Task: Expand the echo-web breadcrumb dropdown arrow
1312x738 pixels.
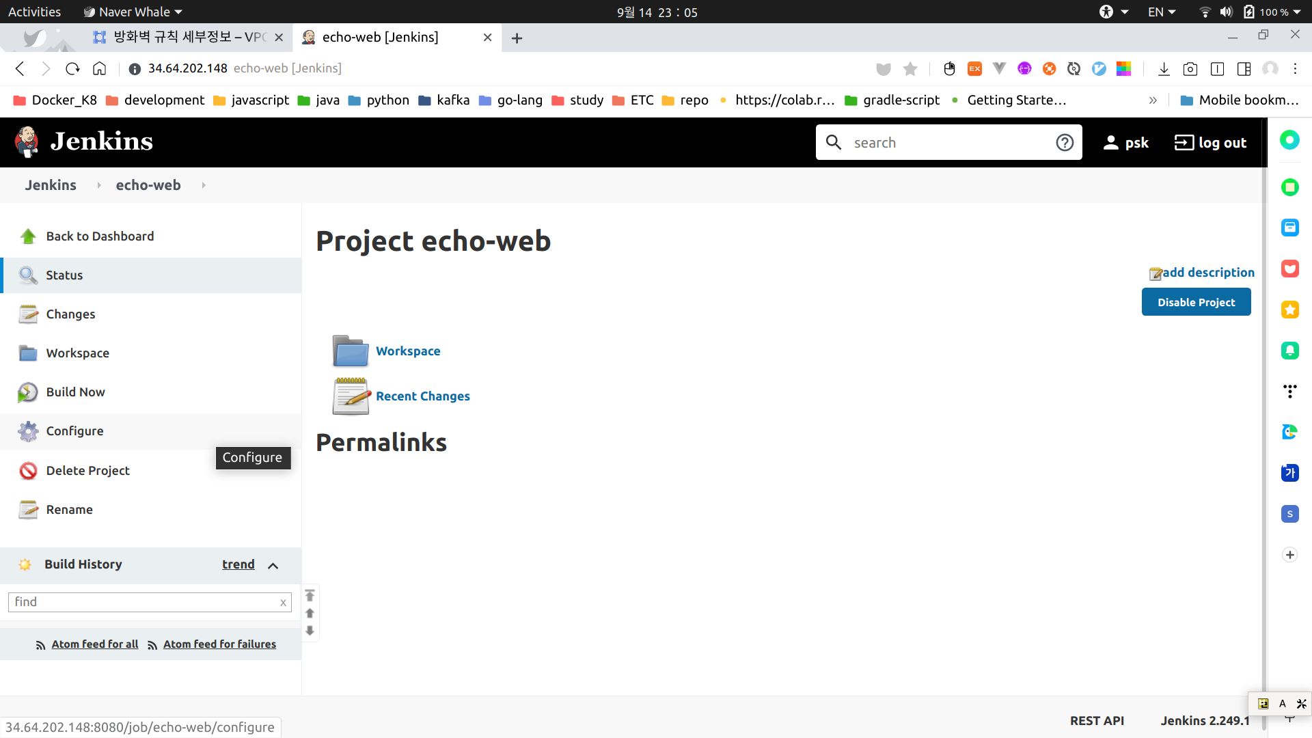Action: pos(204,185)
